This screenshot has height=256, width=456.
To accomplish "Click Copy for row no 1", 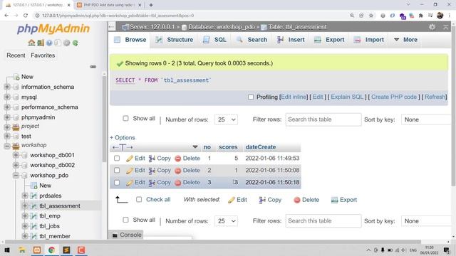I will tap(160, 159).
